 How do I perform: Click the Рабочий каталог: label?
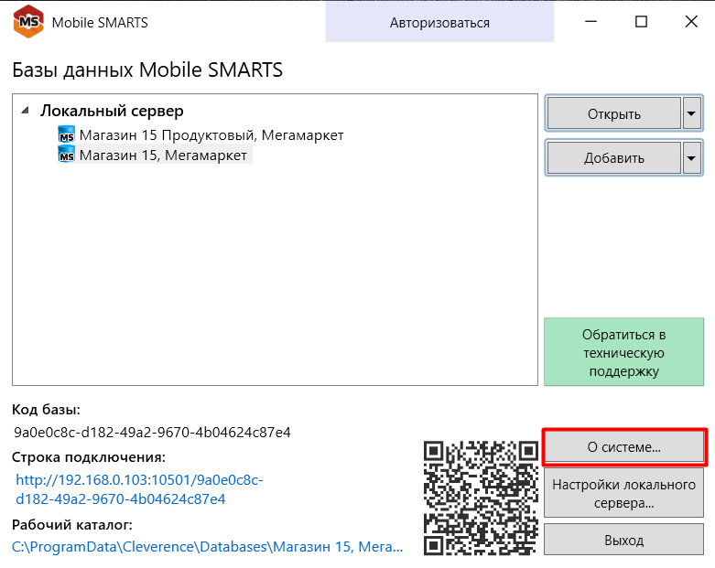(72, 525)
